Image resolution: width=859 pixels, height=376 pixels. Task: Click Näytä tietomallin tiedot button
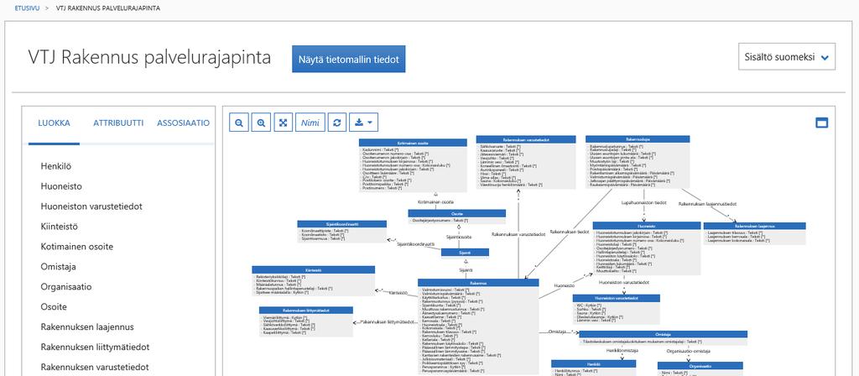(348, 60)
